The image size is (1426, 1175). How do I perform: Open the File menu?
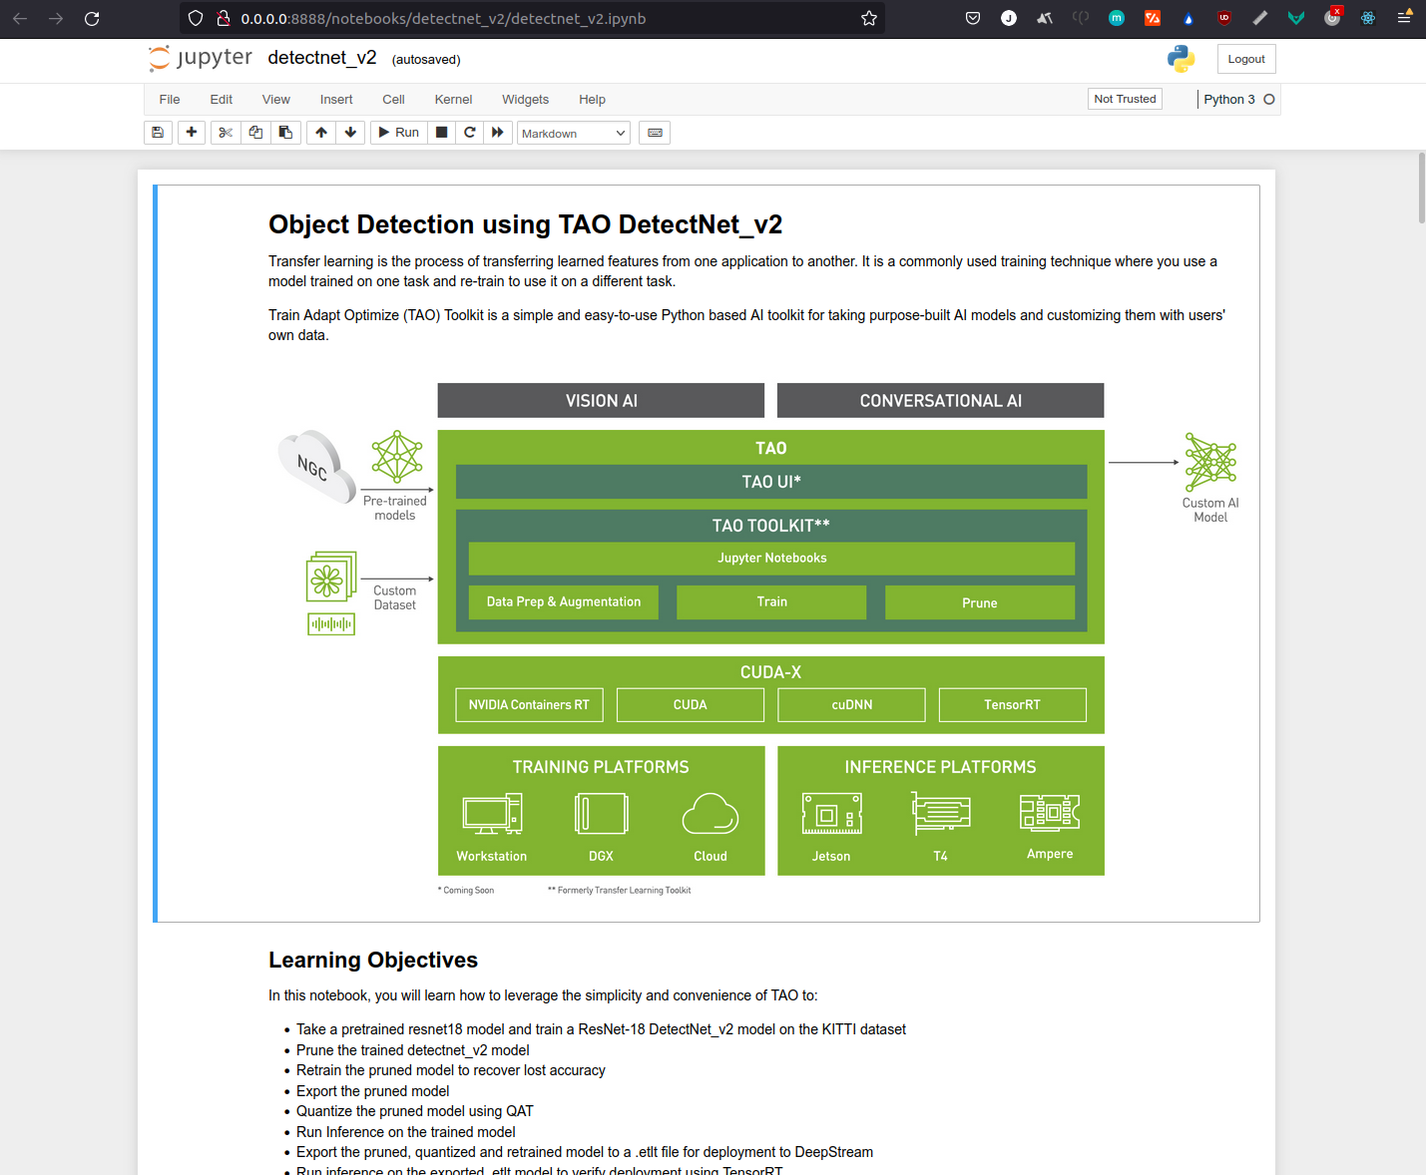click(x=170, y=100)
